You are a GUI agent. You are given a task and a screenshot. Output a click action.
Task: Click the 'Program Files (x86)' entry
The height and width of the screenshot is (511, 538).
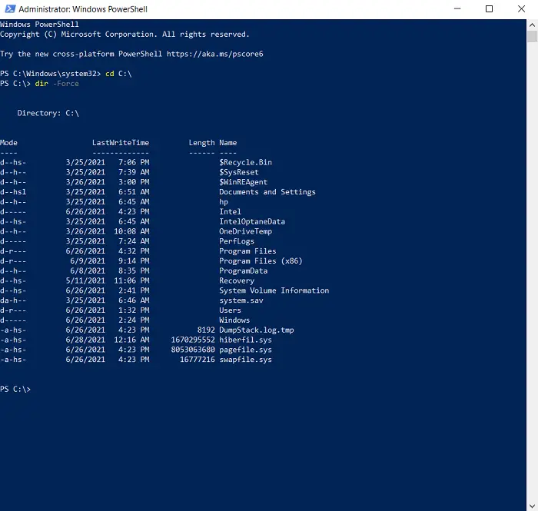pyautogui.click(x=261, y=261)
